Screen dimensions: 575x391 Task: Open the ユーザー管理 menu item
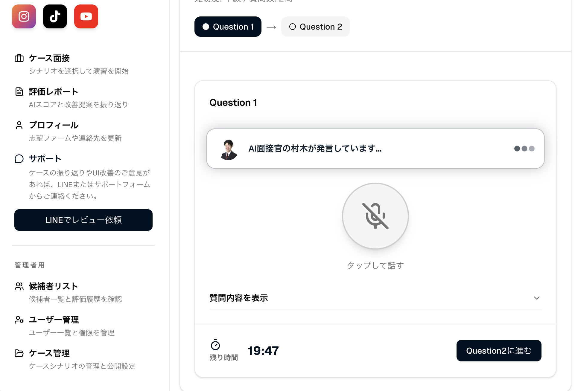pos(54,320)
